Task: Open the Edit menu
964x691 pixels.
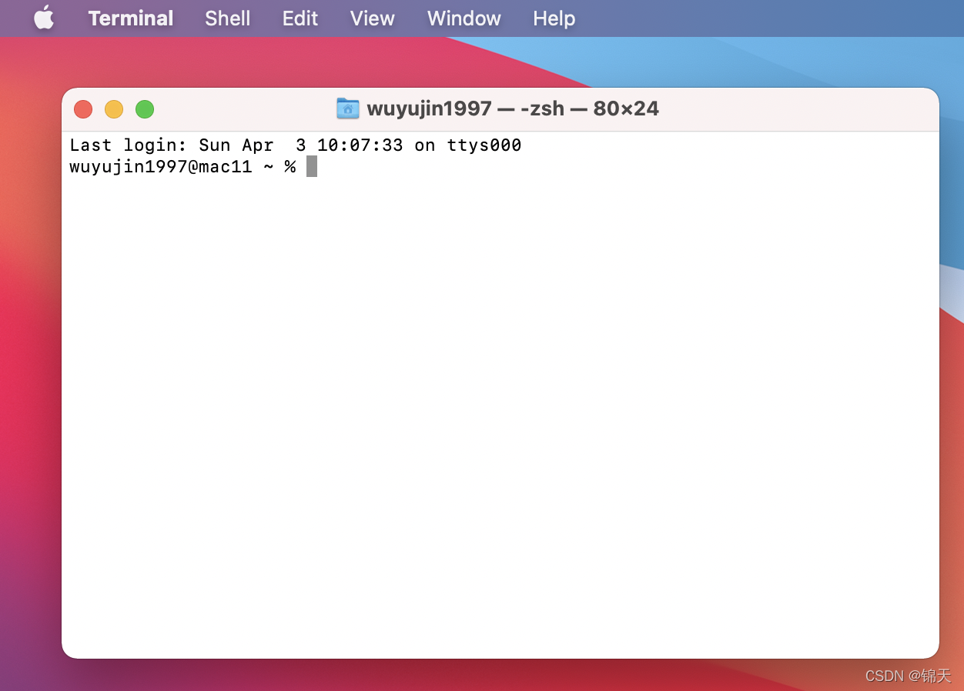Action: point(300,18)
